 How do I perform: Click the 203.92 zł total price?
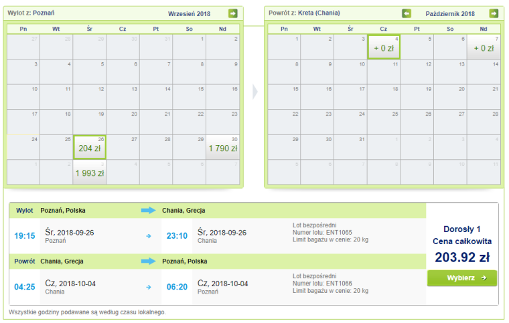[x=462, y=257]
